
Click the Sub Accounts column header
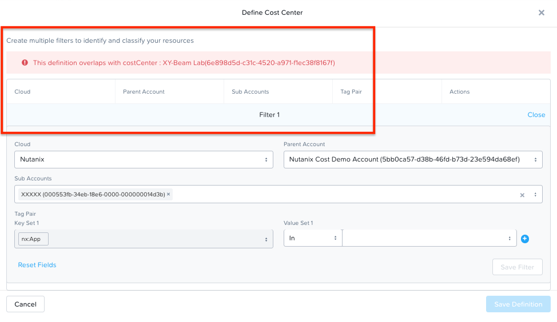(x=250, y=91)
